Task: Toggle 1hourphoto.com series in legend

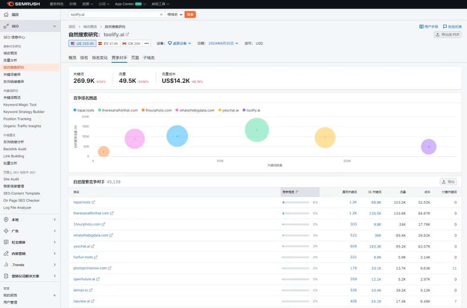Action: pos(157,110)
